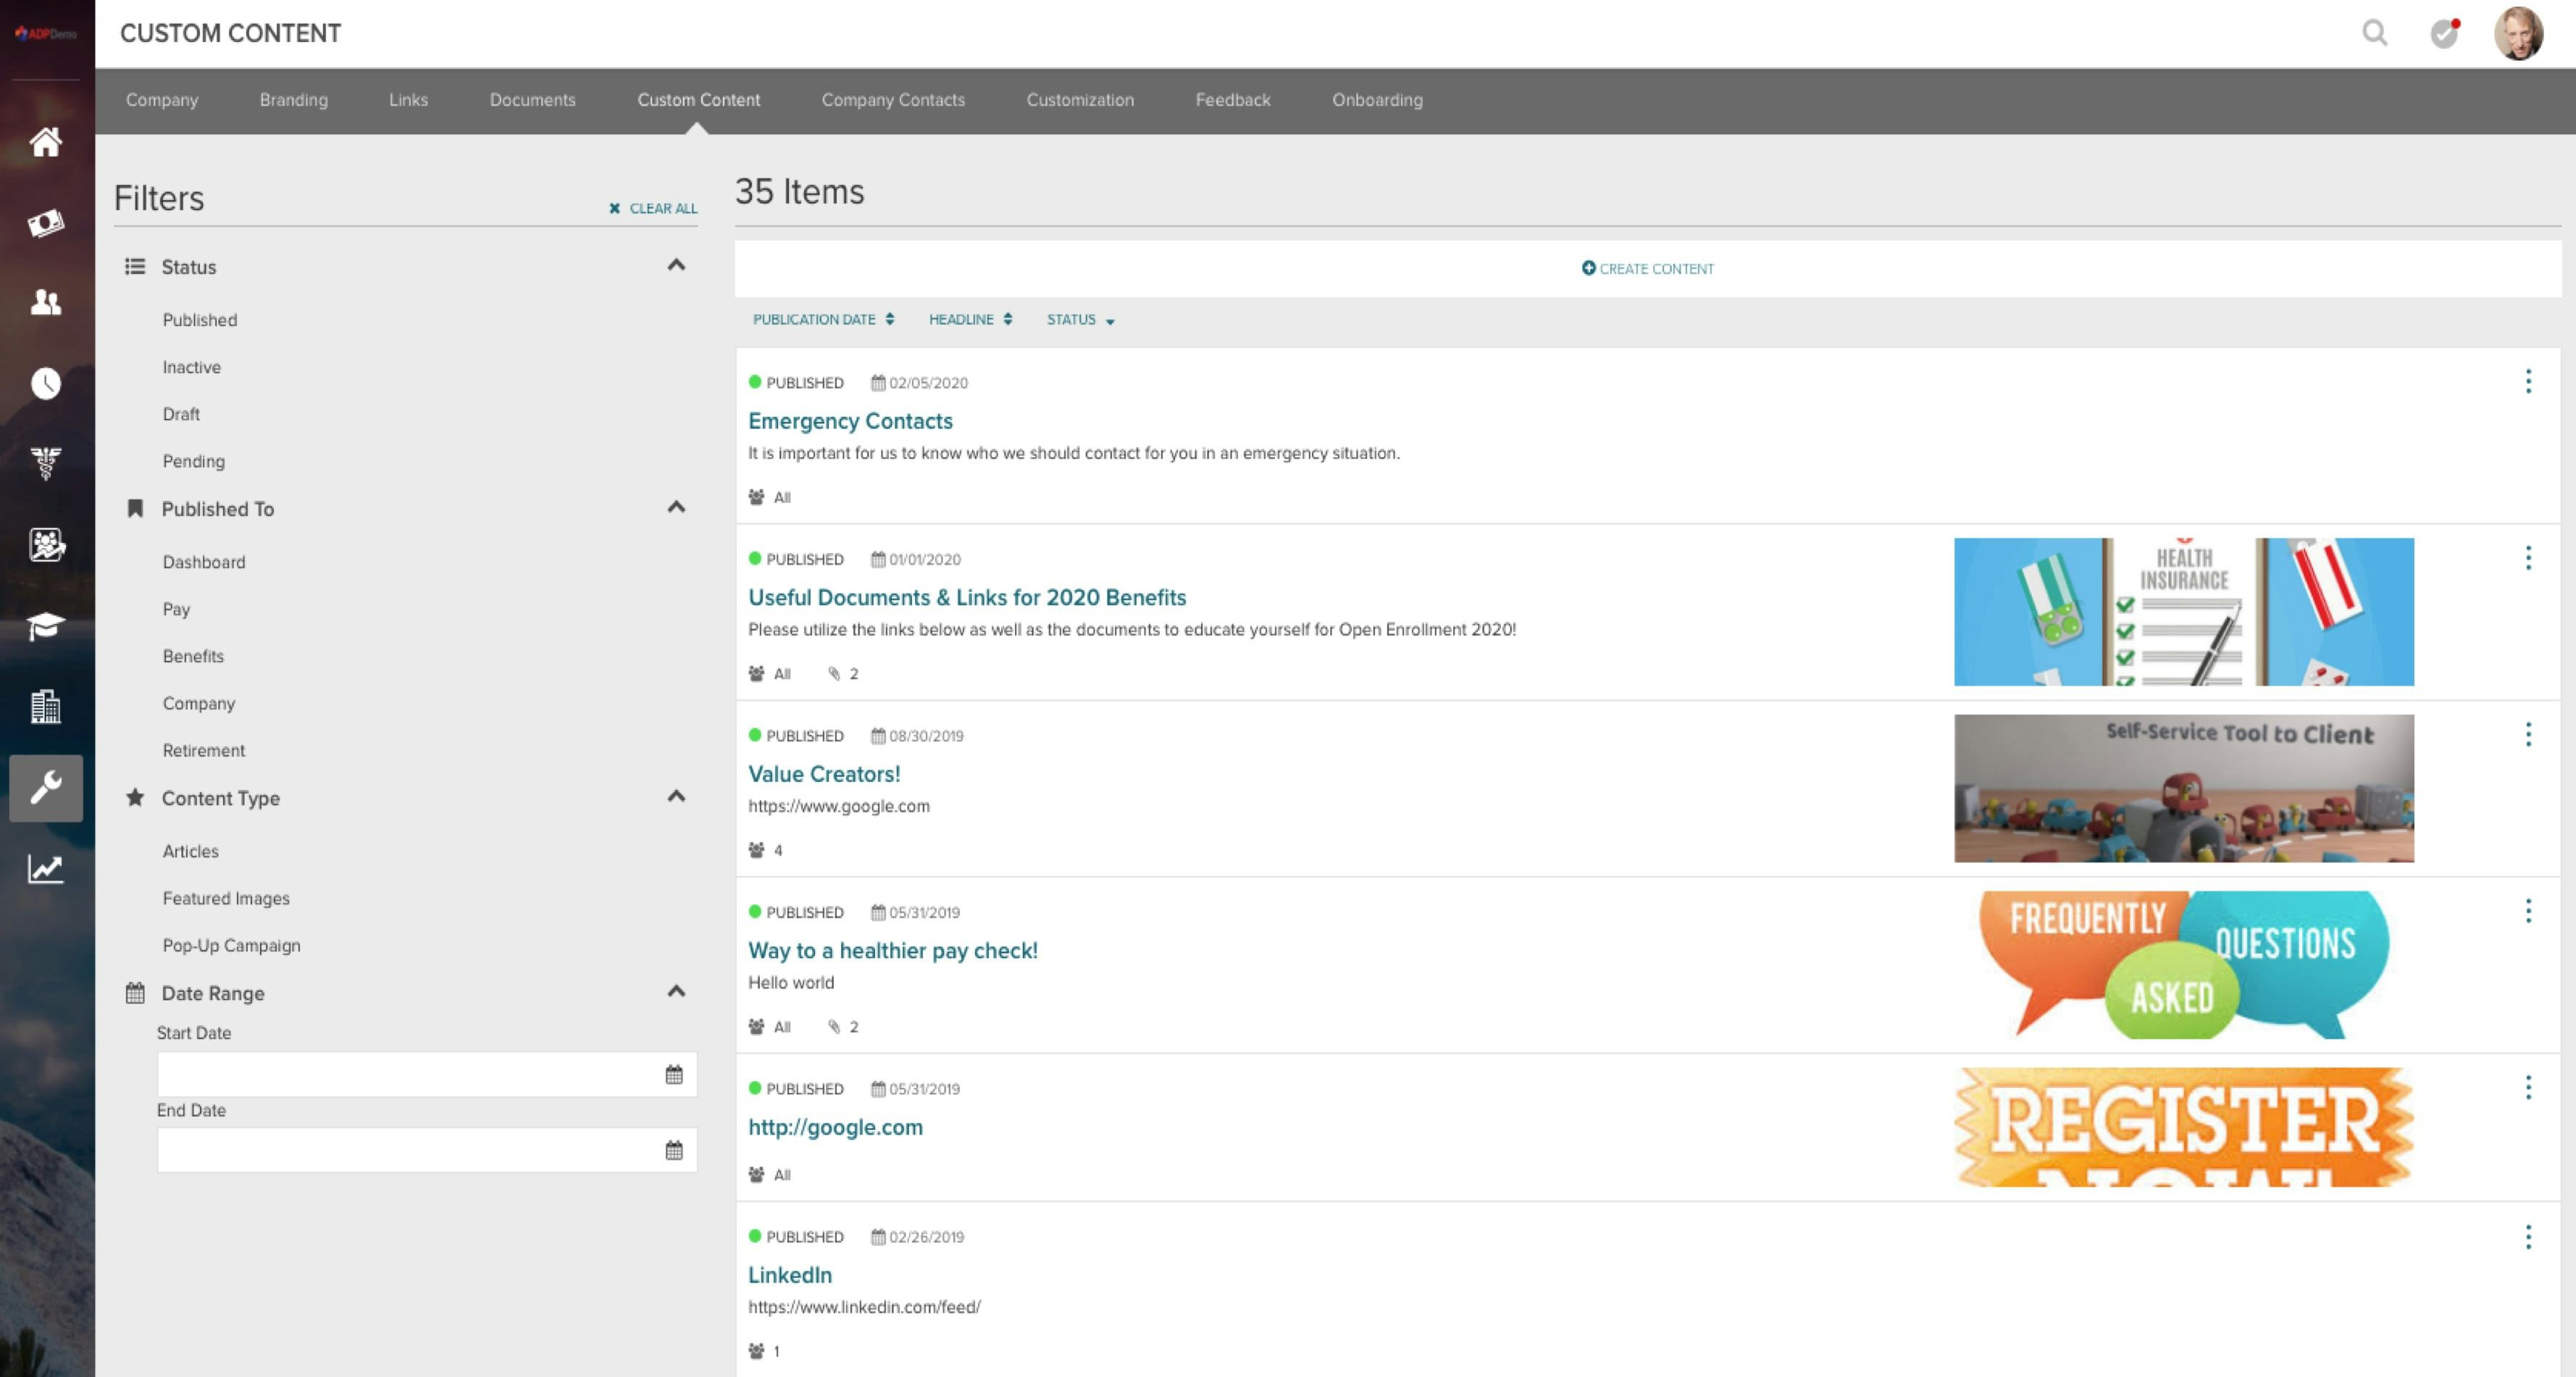2576x1377 pixels.
Task: Click the Health Insurance thumbnail image
Action: pos(2183,612)
